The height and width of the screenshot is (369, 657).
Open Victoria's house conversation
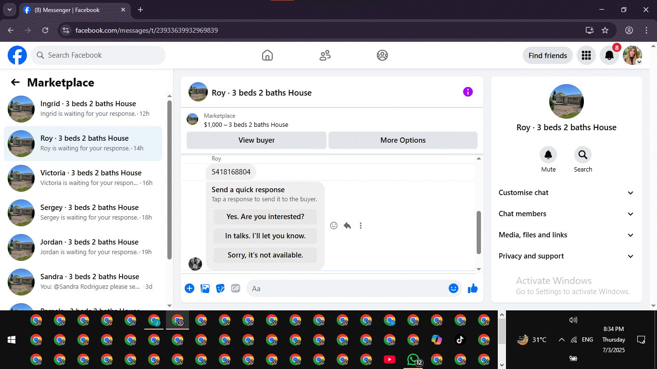click(83, 178)
